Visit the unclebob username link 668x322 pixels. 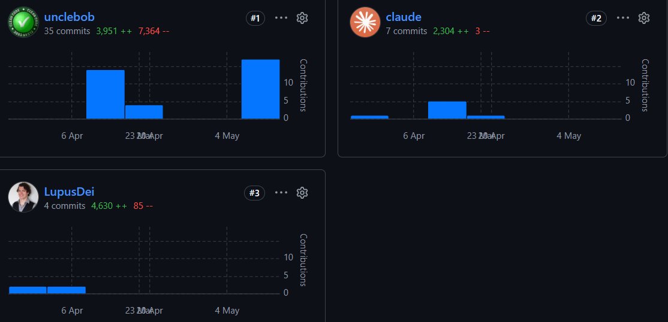[x=69, y=17]
